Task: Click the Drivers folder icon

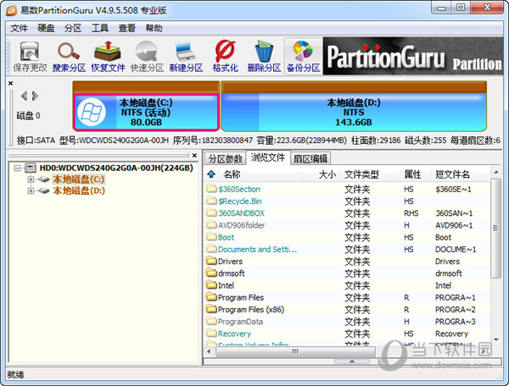Action: tap(211, 261)
